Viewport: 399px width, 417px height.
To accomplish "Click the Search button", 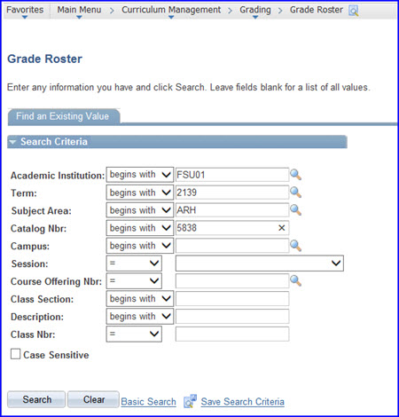I will pos(36,399).
